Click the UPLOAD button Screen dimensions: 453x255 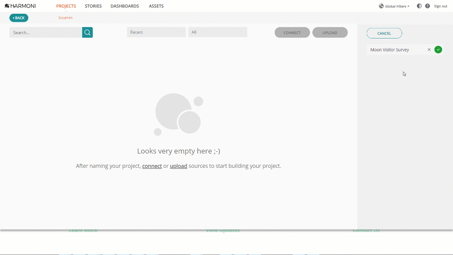(x=330, y=32)
